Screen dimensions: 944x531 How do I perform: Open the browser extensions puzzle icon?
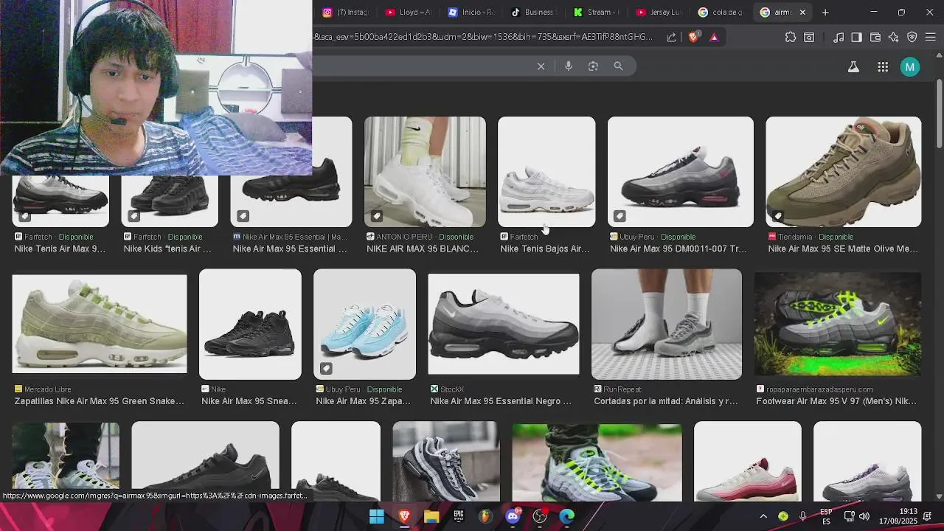pyautogui.click(x=791, y=37)
